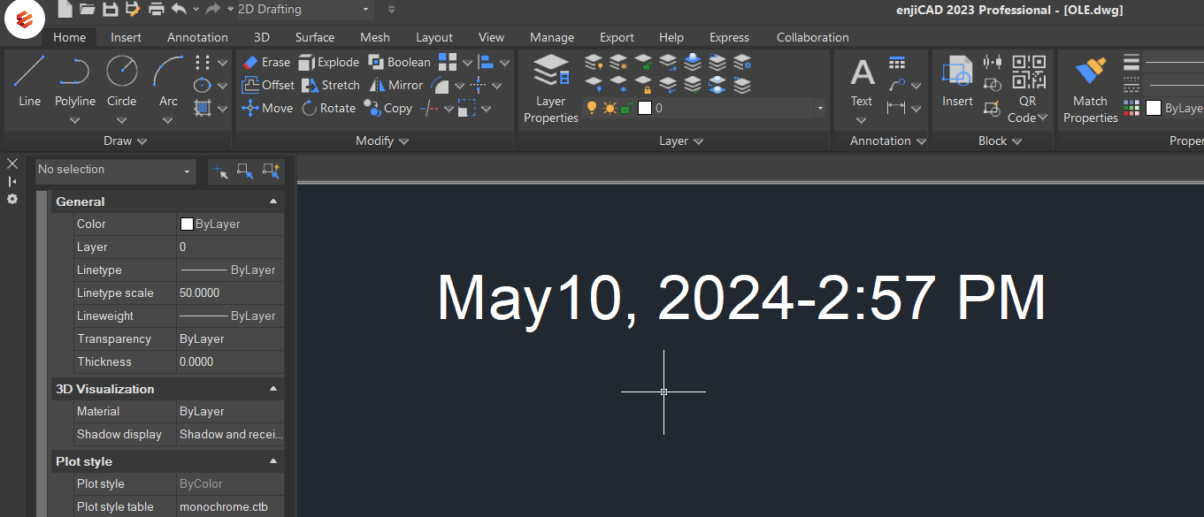Click the white layer color swatch

[x=645, y=108]
